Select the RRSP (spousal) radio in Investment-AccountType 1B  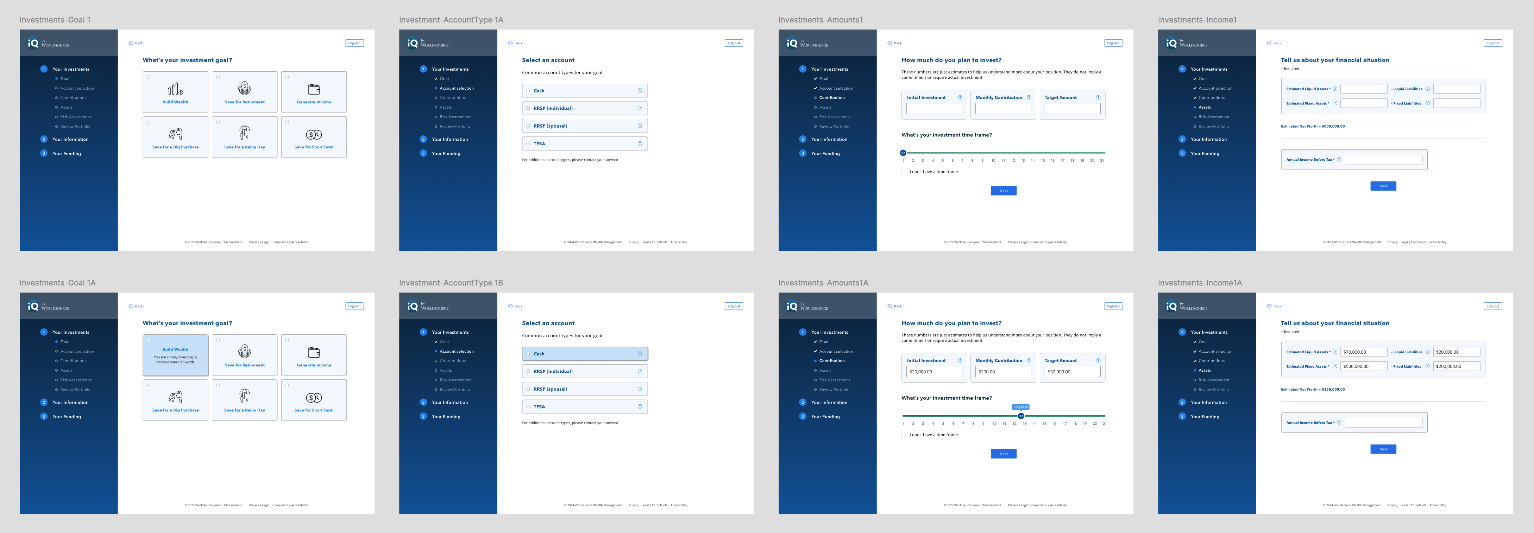click(528, 389)
